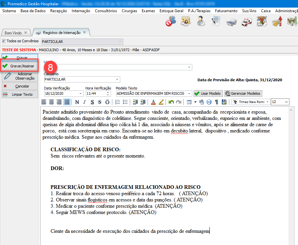Open the Data Verificação date dropdown
This screenshot has height=245, width=298.
click(x=81, y=93)
